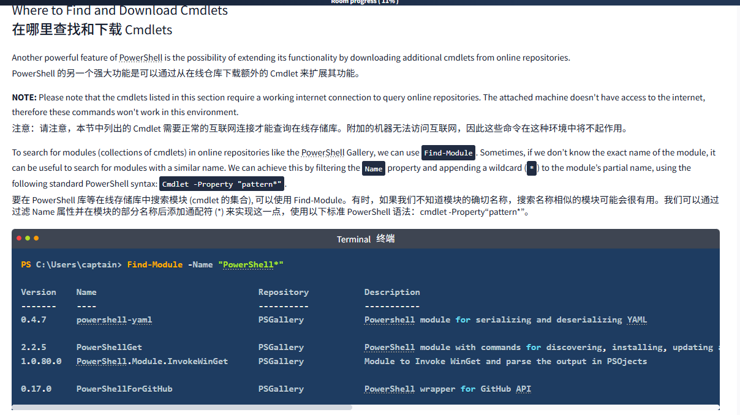Screen dimensions: 740x415
Task: Click the Find-Module command in terminal
Action: 155,264
